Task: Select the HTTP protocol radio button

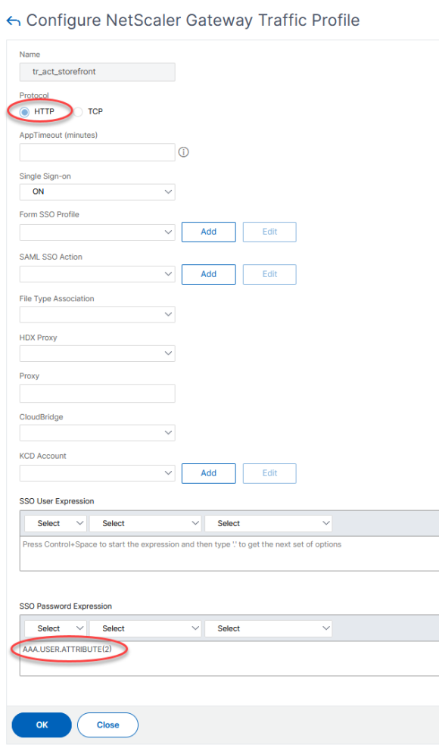Action: pyautogui.click(x=23, y=111)
